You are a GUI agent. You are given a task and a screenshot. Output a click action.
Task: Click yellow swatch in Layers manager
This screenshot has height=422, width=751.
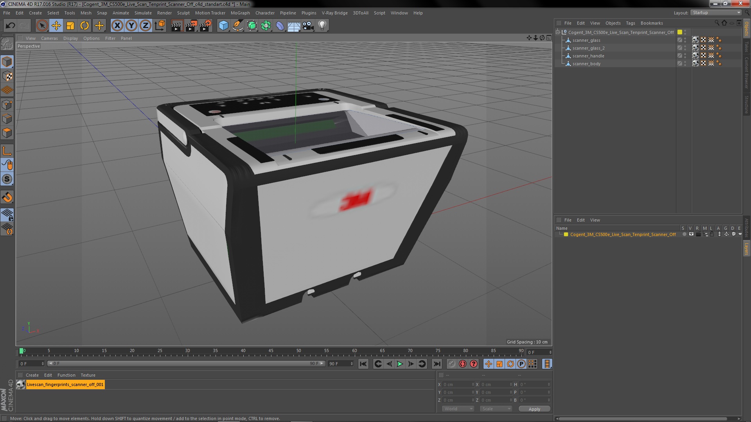point(566,234)
